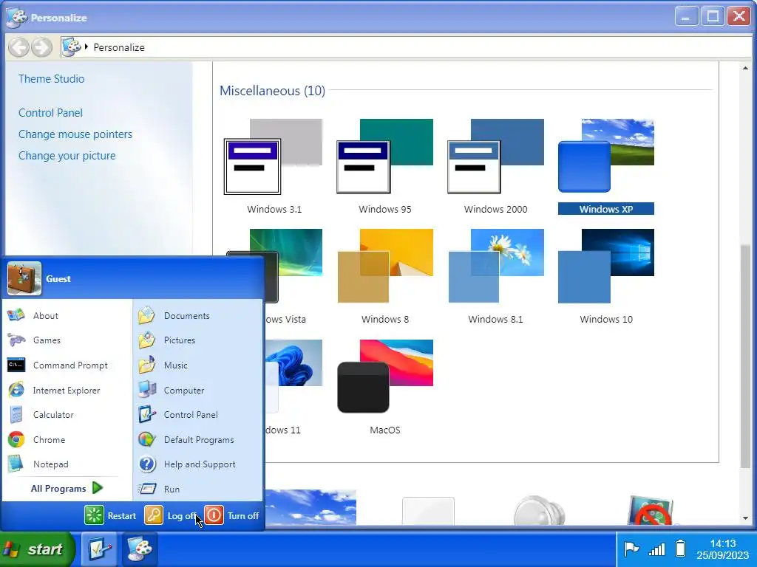
Task: Select the MacOS theme
Action: [384, 387]
